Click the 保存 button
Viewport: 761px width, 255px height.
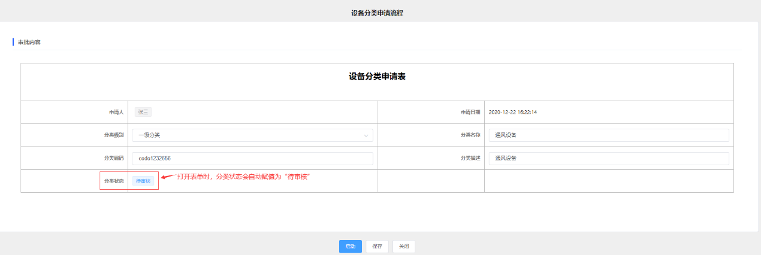(377, 246)
